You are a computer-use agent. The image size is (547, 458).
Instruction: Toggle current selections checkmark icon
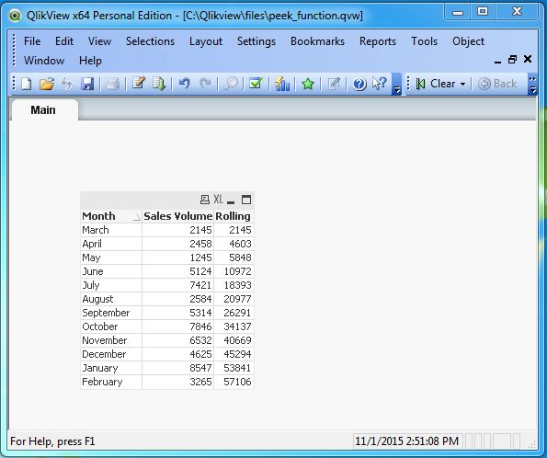(256, 84)
